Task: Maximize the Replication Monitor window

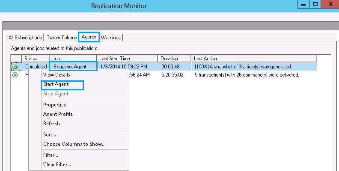Action: [x=315, y=4]
